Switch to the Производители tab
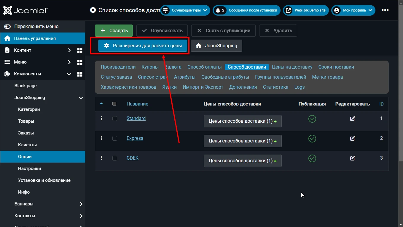The width and height of the screenshot is (403, 227). (118, 67)
